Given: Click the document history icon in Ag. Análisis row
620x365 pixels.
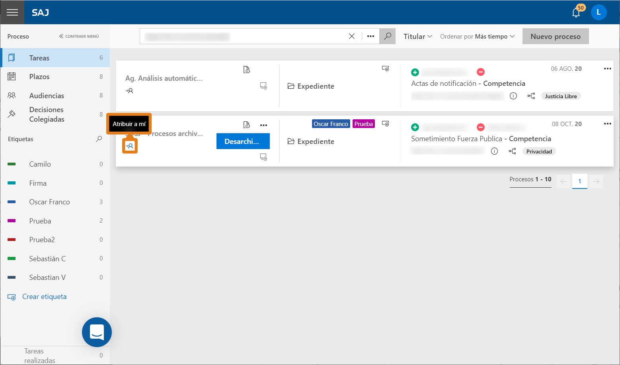Looking at the screenshot, I should [x=247, y=70].
